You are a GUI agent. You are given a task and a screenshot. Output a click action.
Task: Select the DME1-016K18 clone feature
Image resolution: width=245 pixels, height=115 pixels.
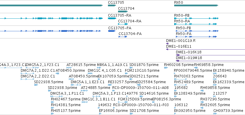tap(210, 55)
